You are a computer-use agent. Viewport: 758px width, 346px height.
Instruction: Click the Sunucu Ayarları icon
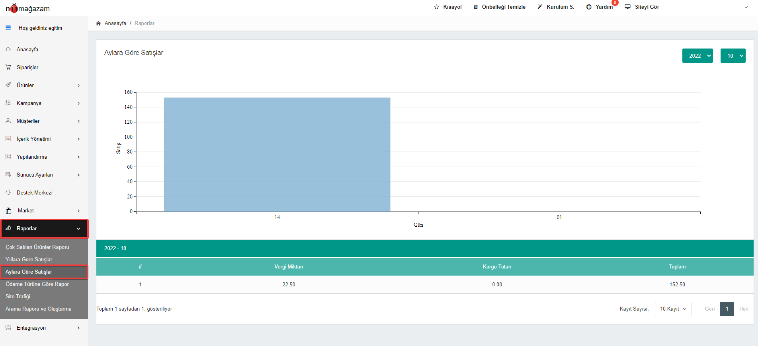[x=8, y=175]
